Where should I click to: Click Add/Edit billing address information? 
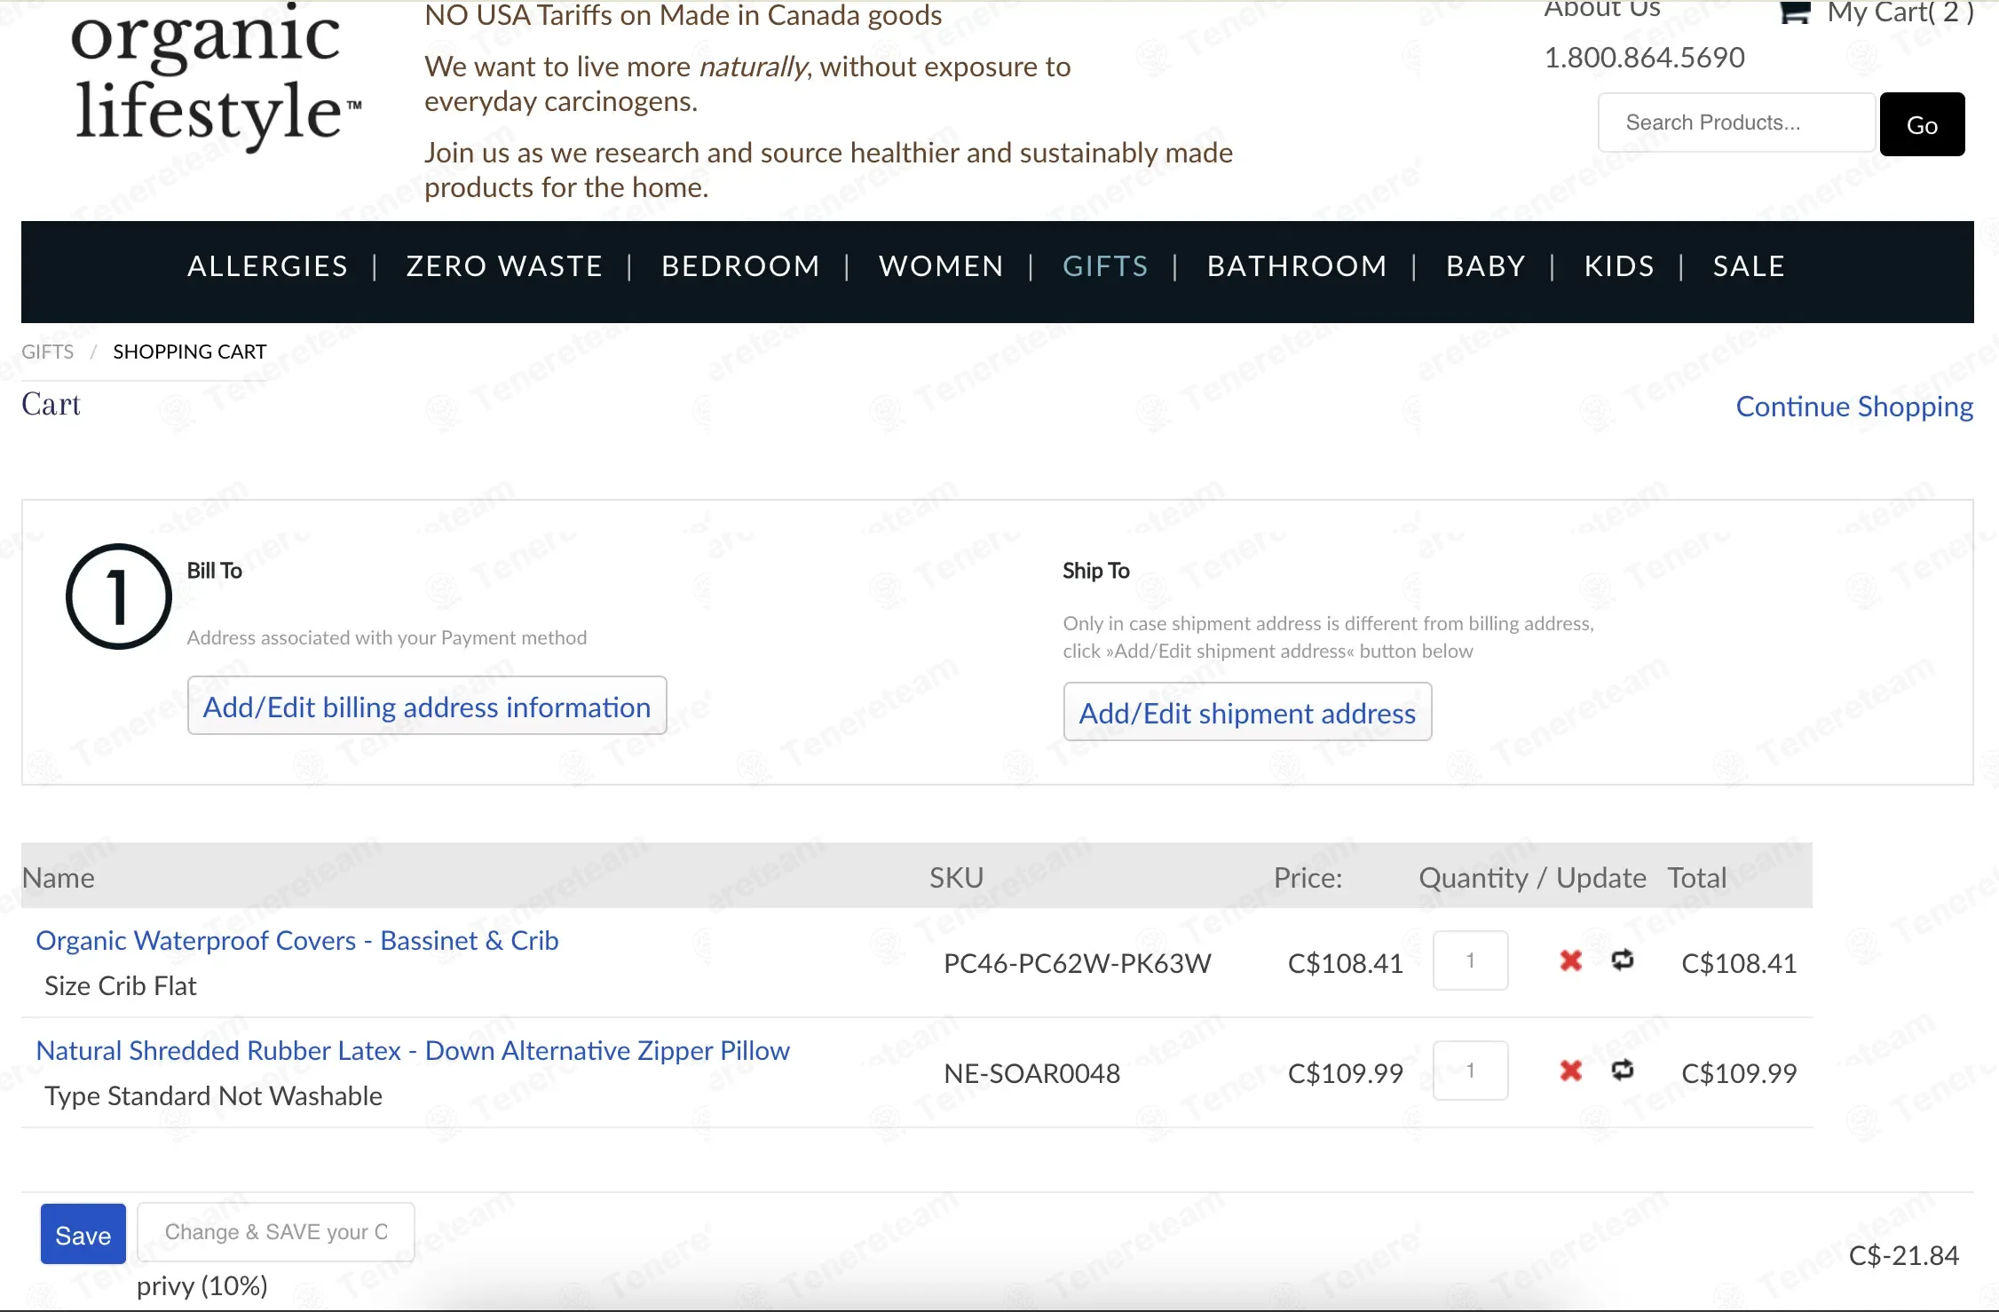[427, 707]
